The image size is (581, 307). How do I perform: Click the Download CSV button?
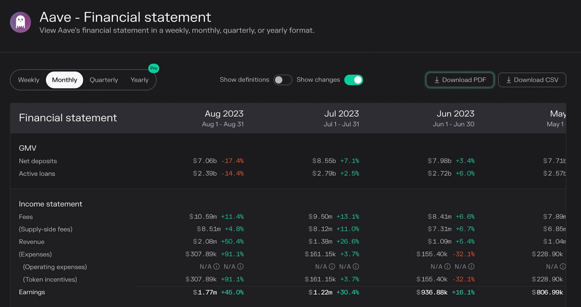click(x=532, y=80)
